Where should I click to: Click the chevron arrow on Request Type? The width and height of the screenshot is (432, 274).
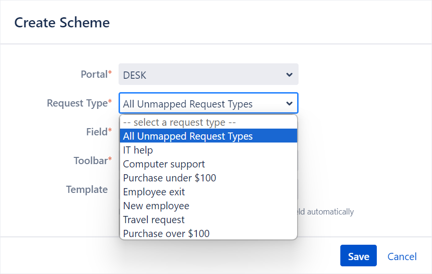click(289, 104)
